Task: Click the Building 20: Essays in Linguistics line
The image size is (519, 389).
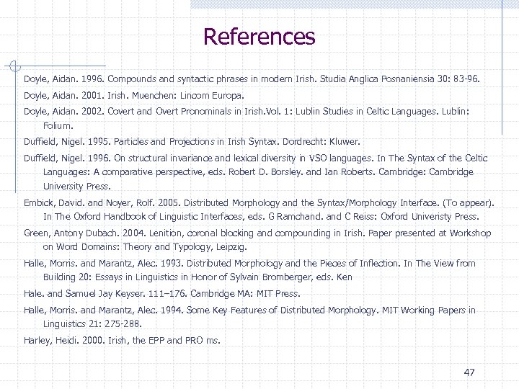Action: [x=198, y=277]
